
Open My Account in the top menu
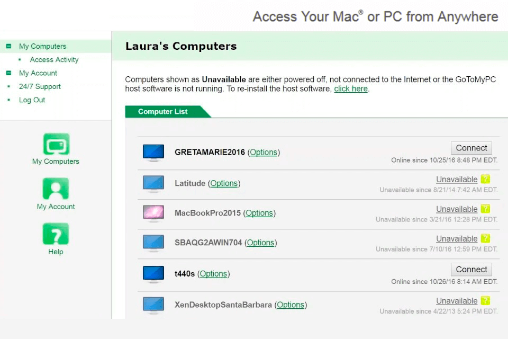coord(38,73)
